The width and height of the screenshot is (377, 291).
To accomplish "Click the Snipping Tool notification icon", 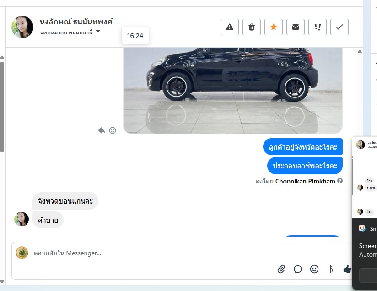I will [362, 228].
